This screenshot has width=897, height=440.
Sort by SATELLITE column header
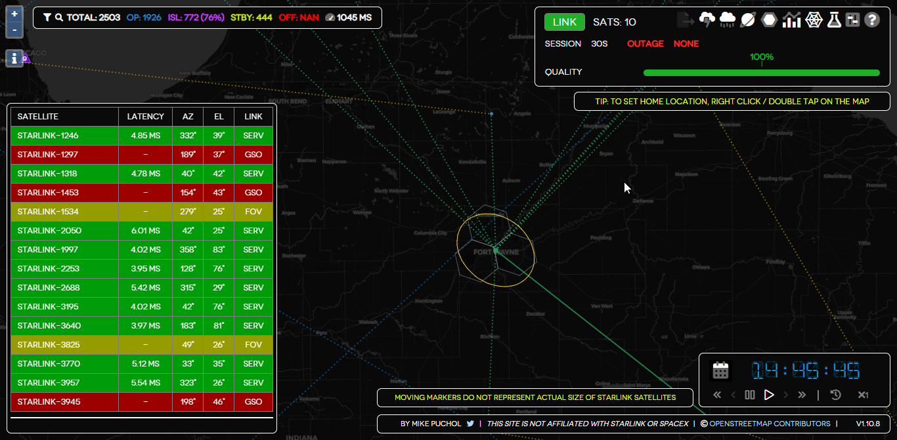pos(64,117)
